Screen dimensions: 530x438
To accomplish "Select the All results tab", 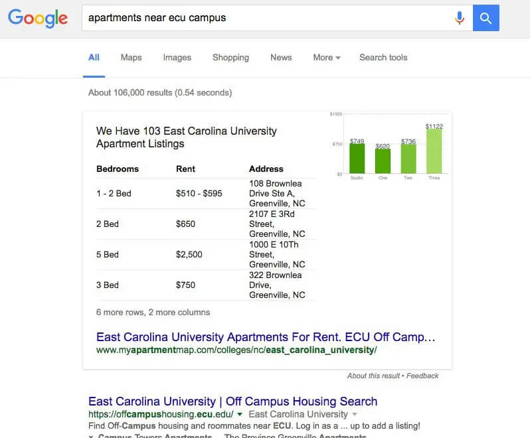I will tap(94, 58).
